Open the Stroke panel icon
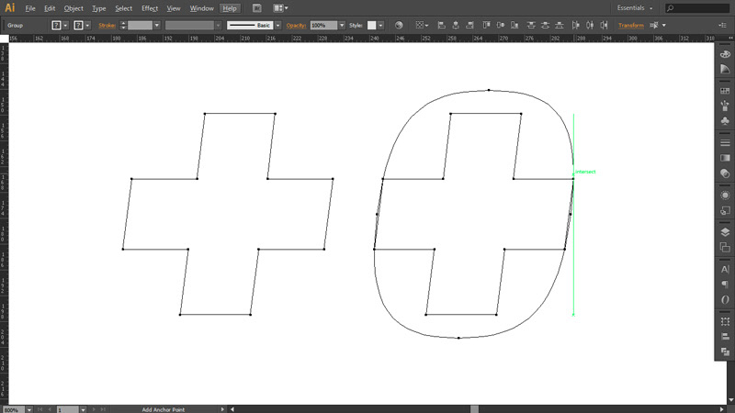The image size is (735, 413). (725, 142)
